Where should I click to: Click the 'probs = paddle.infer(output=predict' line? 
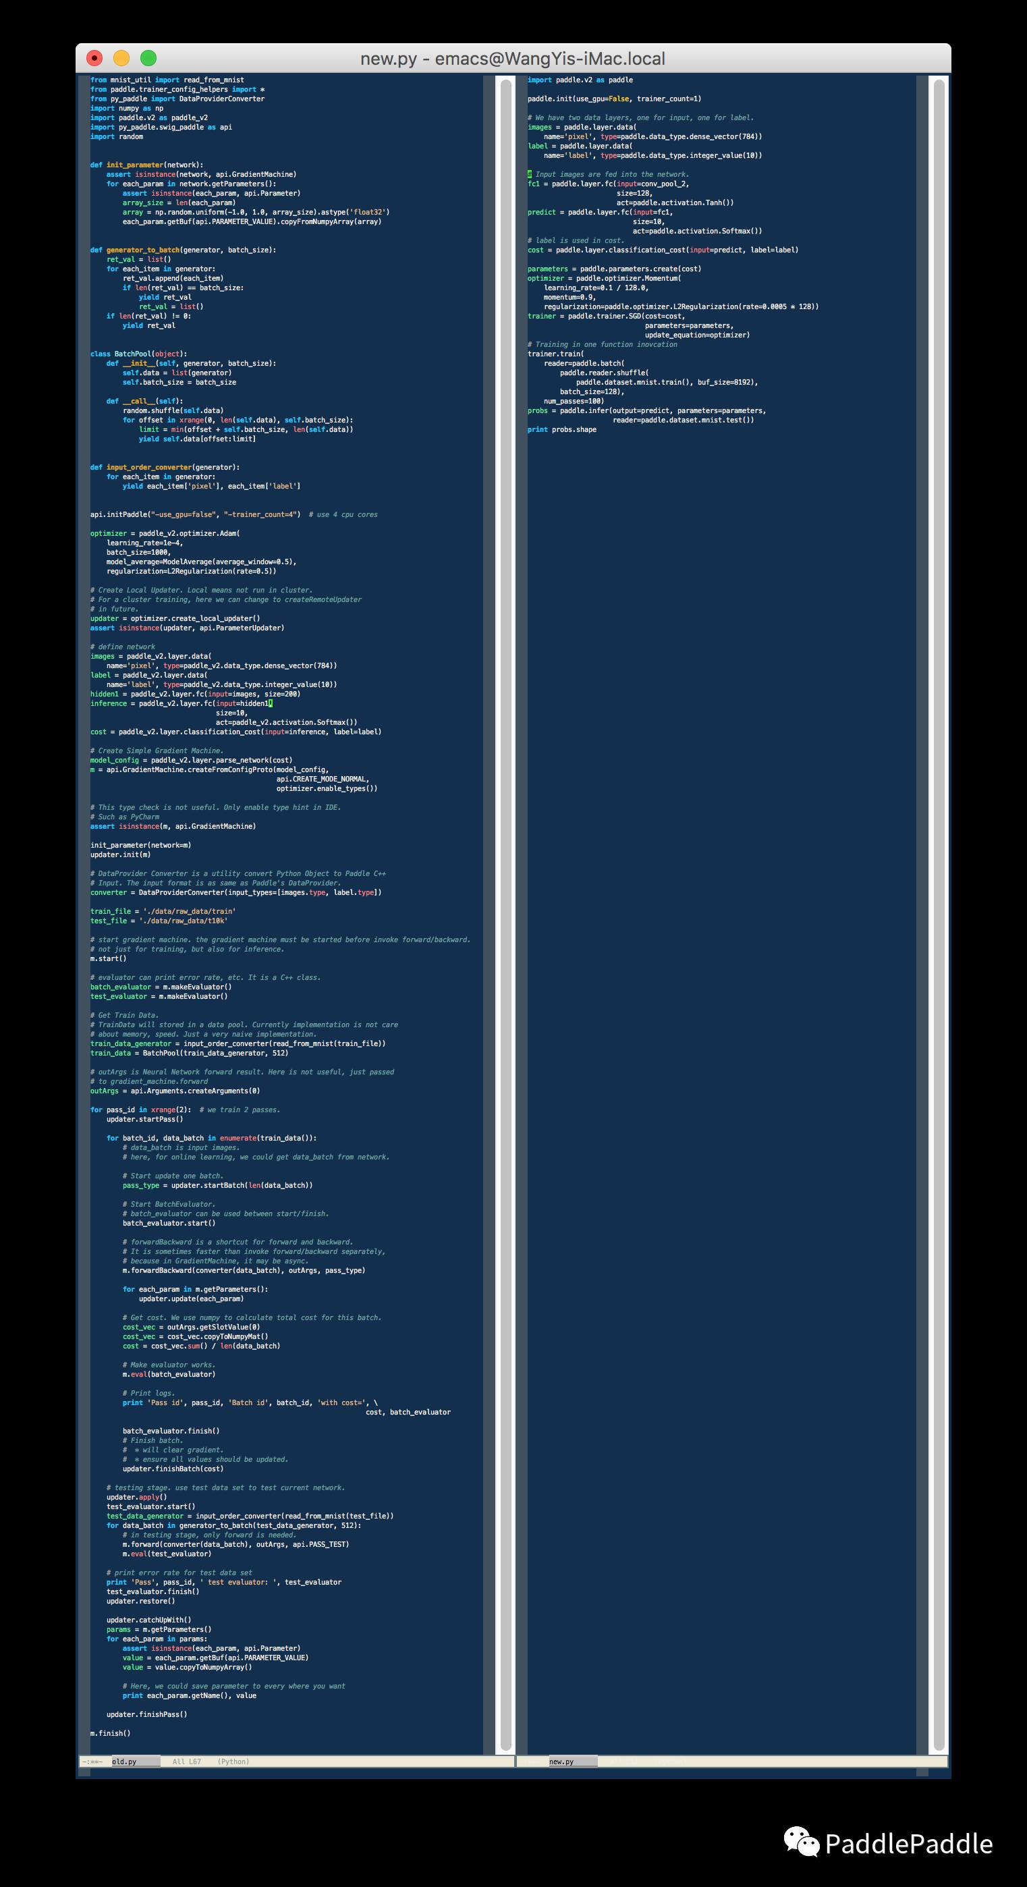pyautogui.click(x=647, y=410)
